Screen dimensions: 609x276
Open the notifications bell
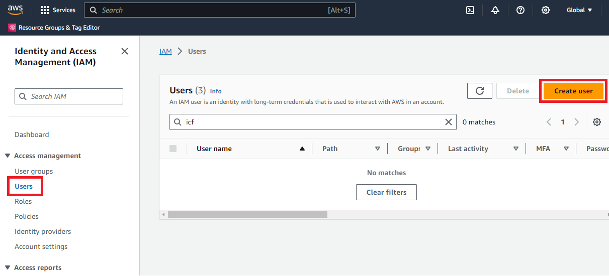click(495, 10)
